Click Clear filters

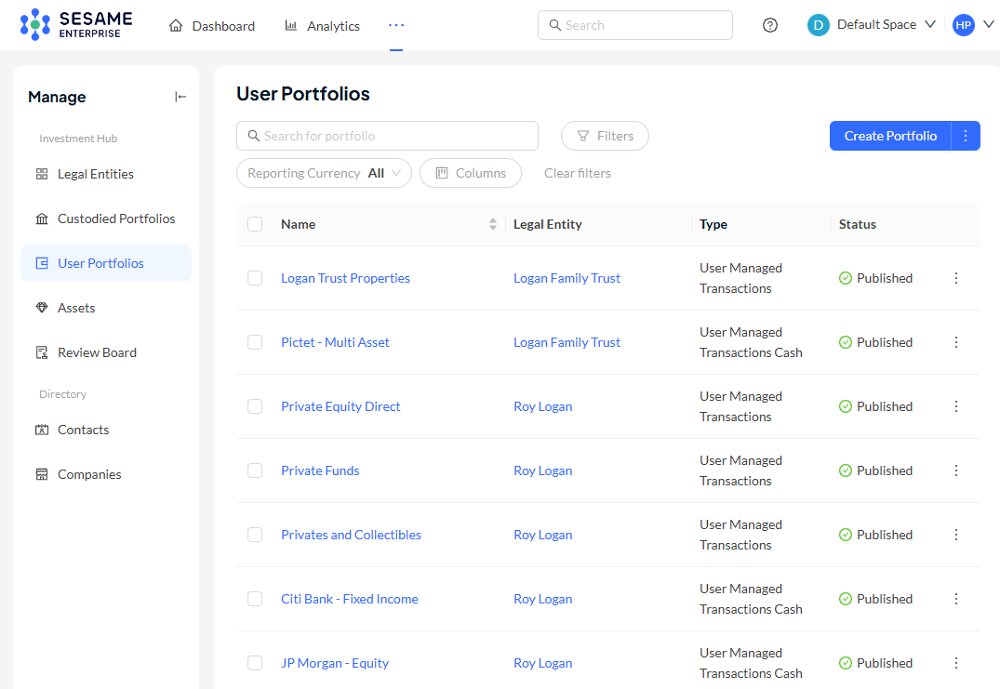tap(577, 173)
